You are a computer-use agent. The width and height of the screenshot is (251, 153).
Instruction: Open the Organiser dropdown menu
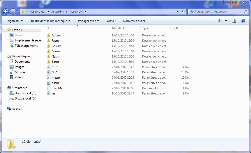point(15,21)
